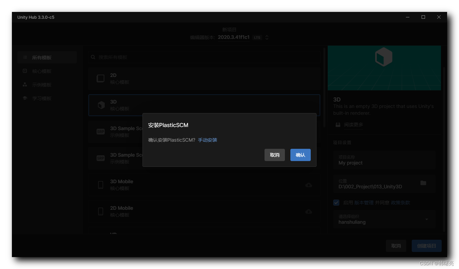
Task: Click the 核心模板 sidebar icon
Action: pos(25,71)
